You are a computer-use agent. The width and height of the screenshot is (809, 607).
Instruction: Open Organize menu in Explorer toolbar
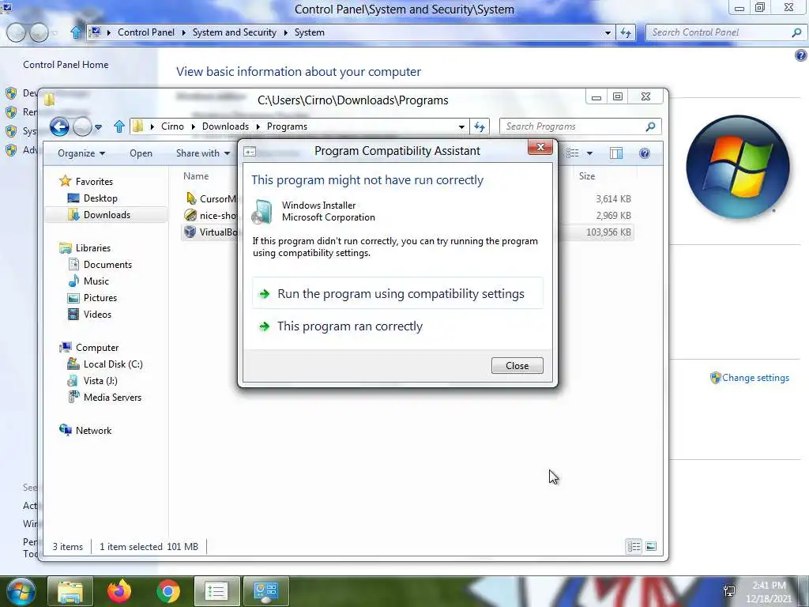[81, 153]
